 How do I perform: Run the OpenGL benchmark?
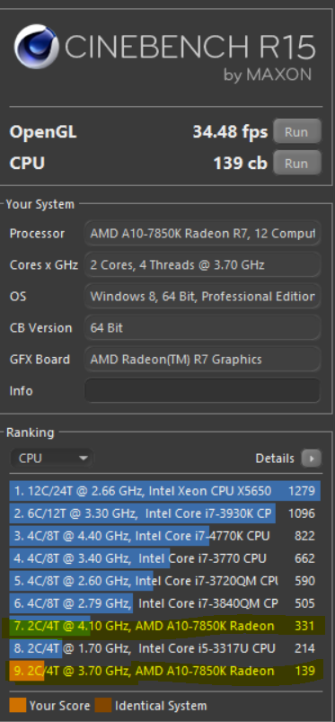[x=296, y=132]
